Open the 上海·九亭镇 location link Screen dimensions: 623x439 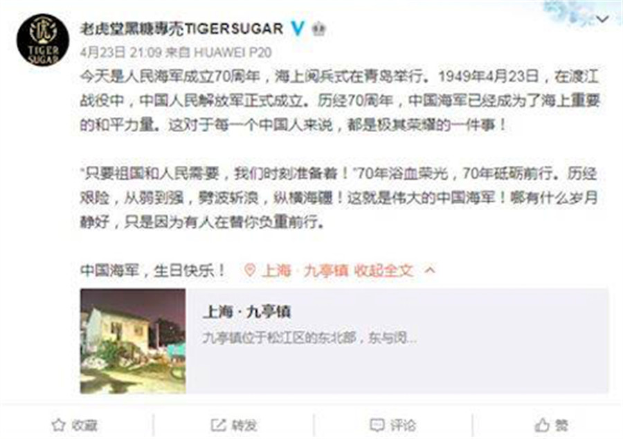(305, 271)
